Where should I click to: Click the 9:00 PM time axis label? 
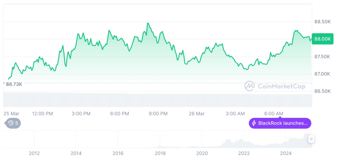coord(158,113)
